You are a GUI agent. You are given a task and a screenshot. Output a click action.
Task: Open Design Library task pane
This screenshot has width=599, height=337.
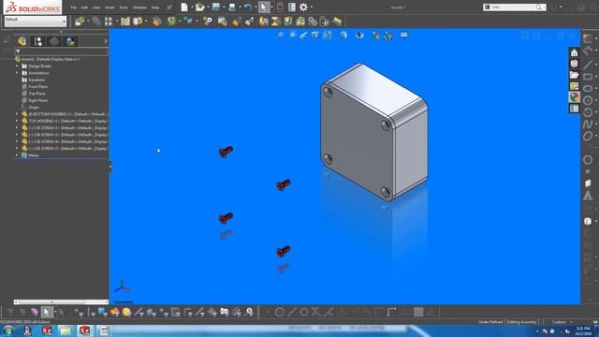(x=574, y=64)
